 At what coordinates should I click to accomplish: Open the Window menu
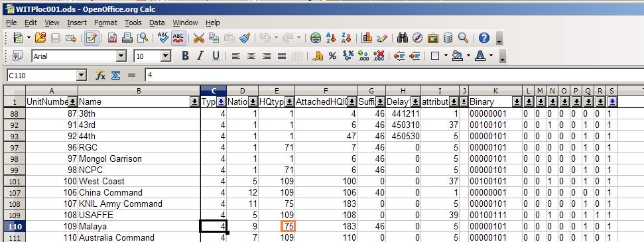pos(185,23)
